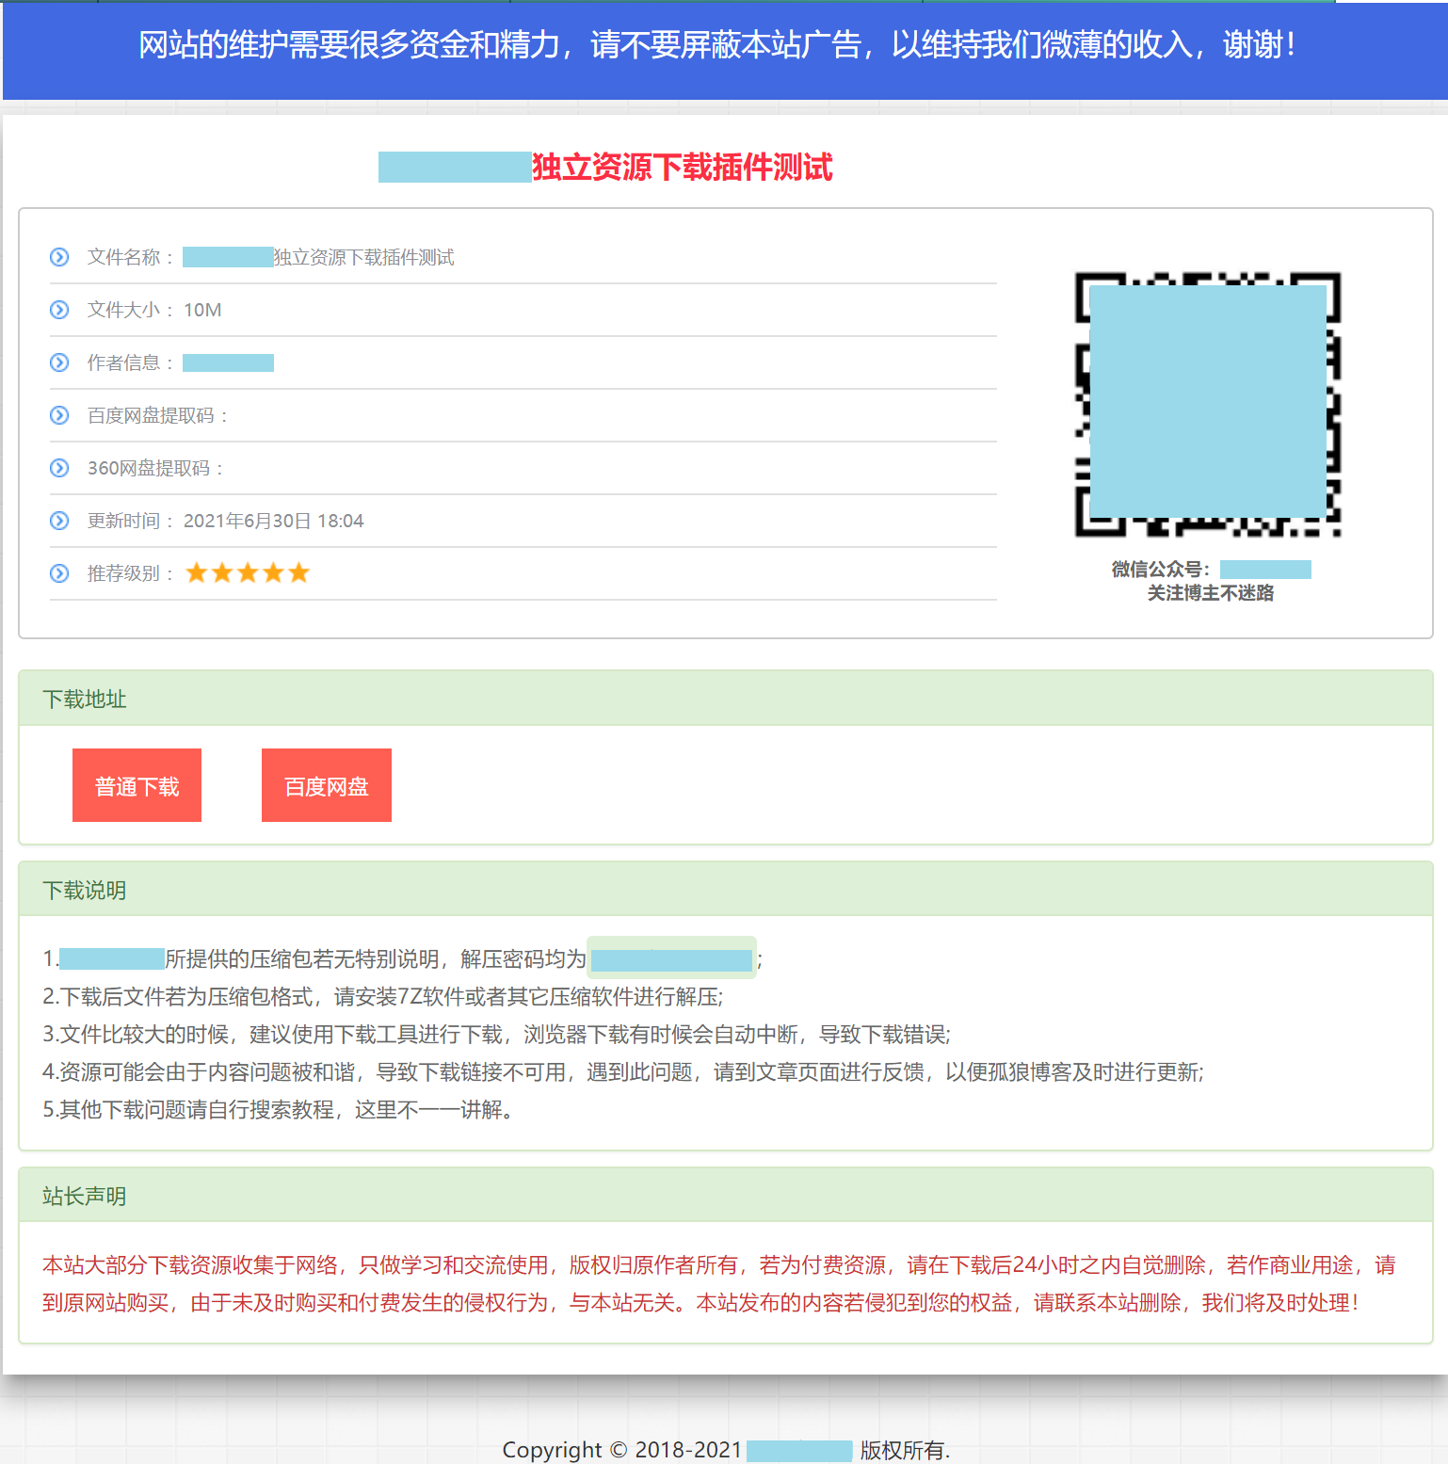The height and width of the screenshot is (1464, 1448).
Task: Select the first rating star
Action: 197,571
